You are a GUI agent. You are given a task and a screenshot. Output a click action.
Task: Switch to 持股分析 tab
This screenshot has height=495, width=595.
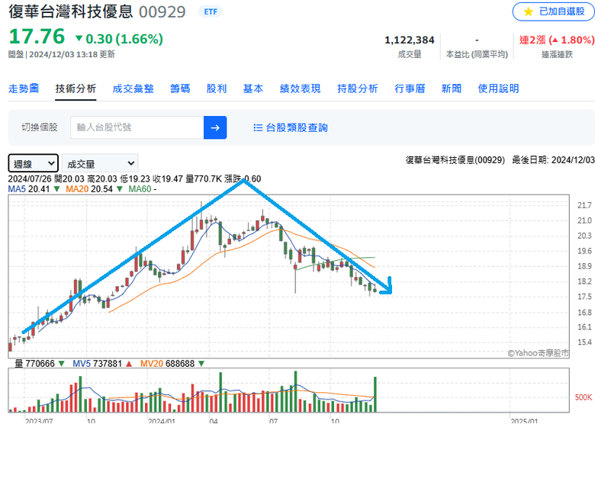tap(358, 88)
